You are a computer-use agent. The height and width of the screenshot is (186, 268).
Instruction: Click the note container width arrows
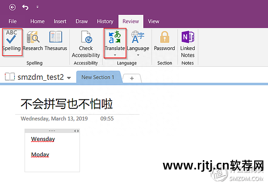[x=76, y=131]
